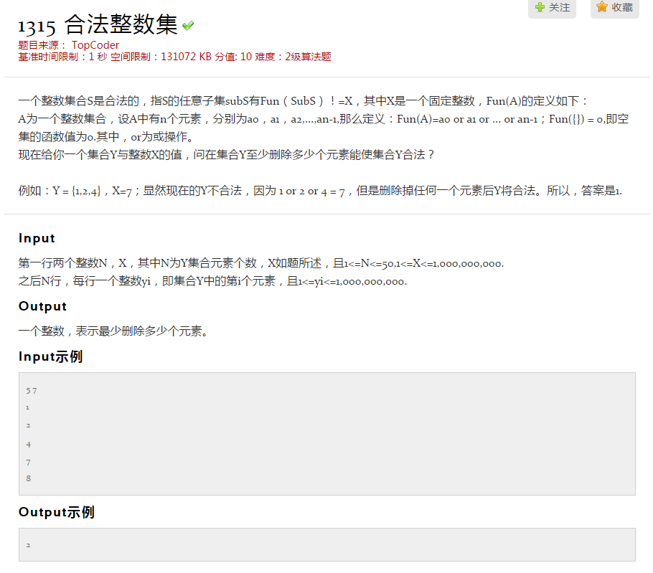
Task: Click sample input value 8
Action: pos(28,478)
